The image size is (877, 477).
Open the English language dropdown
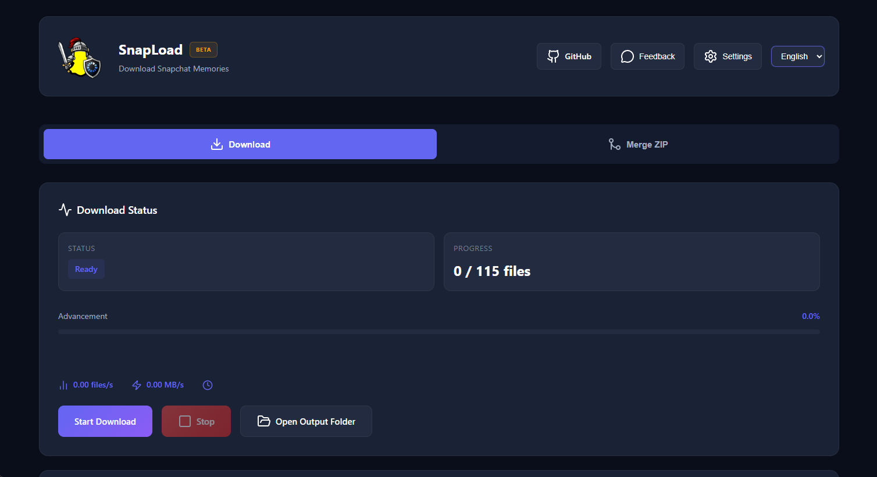(797, 56)
